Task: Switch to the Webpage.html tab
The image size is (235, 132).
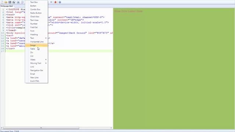Action: (x=7, y=6)
